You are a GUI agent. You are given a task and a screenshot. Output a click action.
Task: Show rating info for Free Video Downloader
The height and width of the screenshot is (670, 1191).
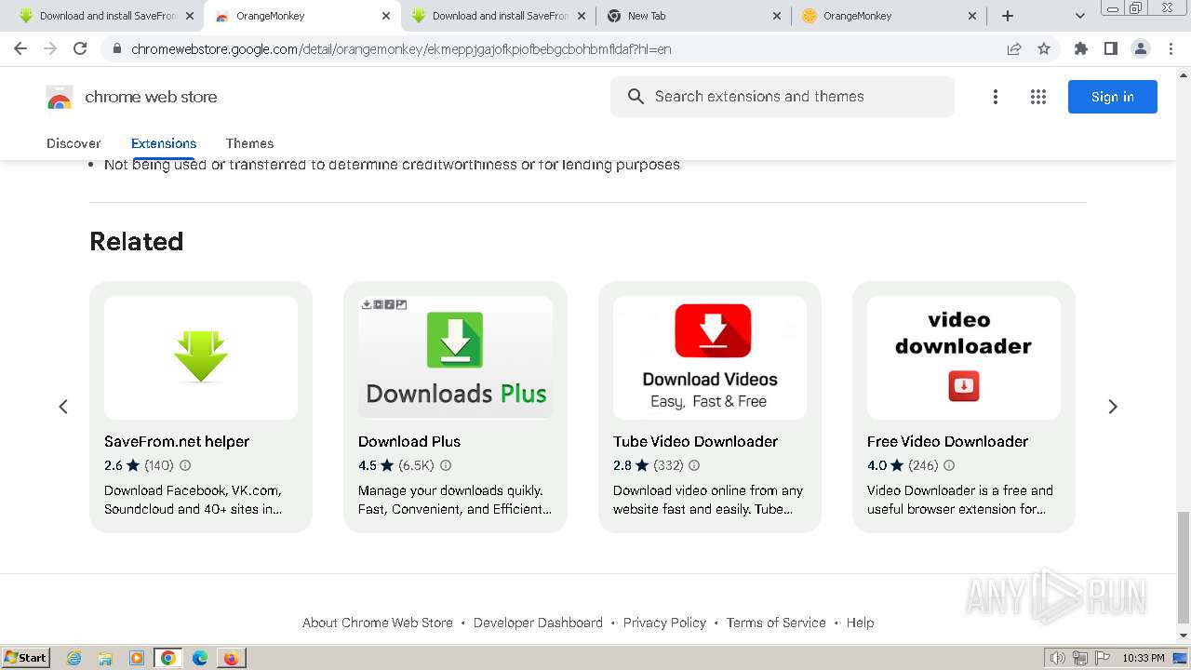click(949, 465)
